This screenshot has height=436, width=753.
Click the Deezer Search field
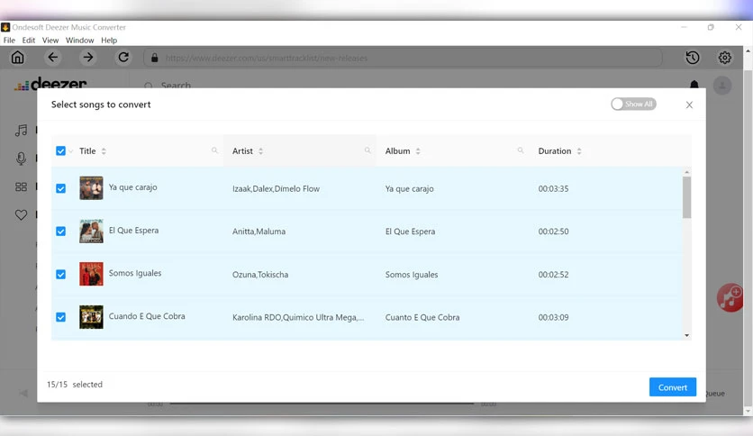click(x=176, y=85)
